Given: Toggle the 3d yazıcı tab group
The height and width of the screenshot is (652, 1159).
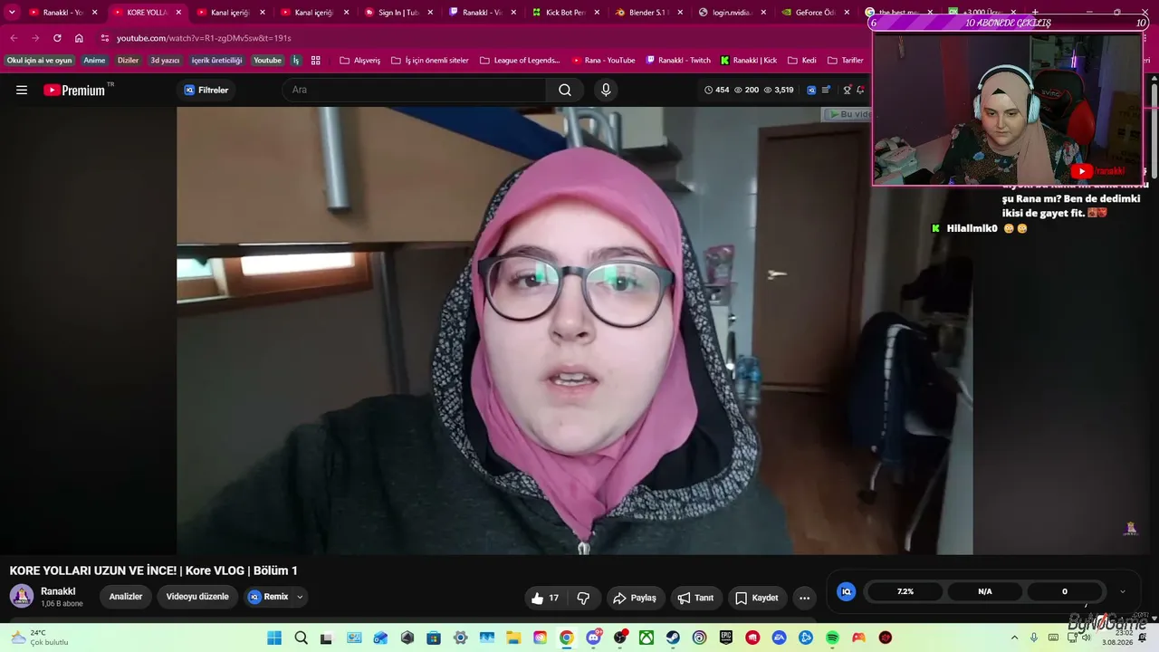Looking at the screenshot, I should coord(166,61).
